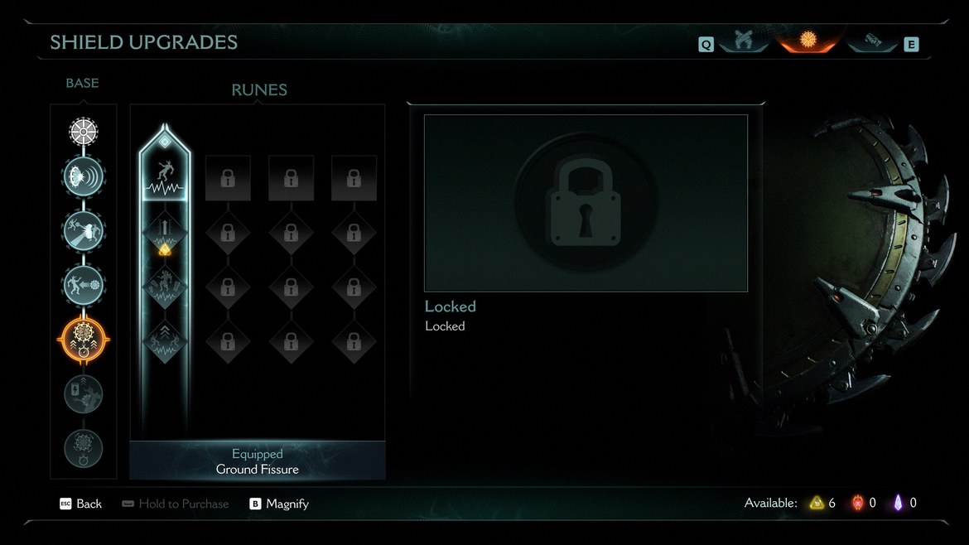This screenshot has height=545, width=969.
Task: Select the shield throw upgrade icon
Action: (84, 286)
